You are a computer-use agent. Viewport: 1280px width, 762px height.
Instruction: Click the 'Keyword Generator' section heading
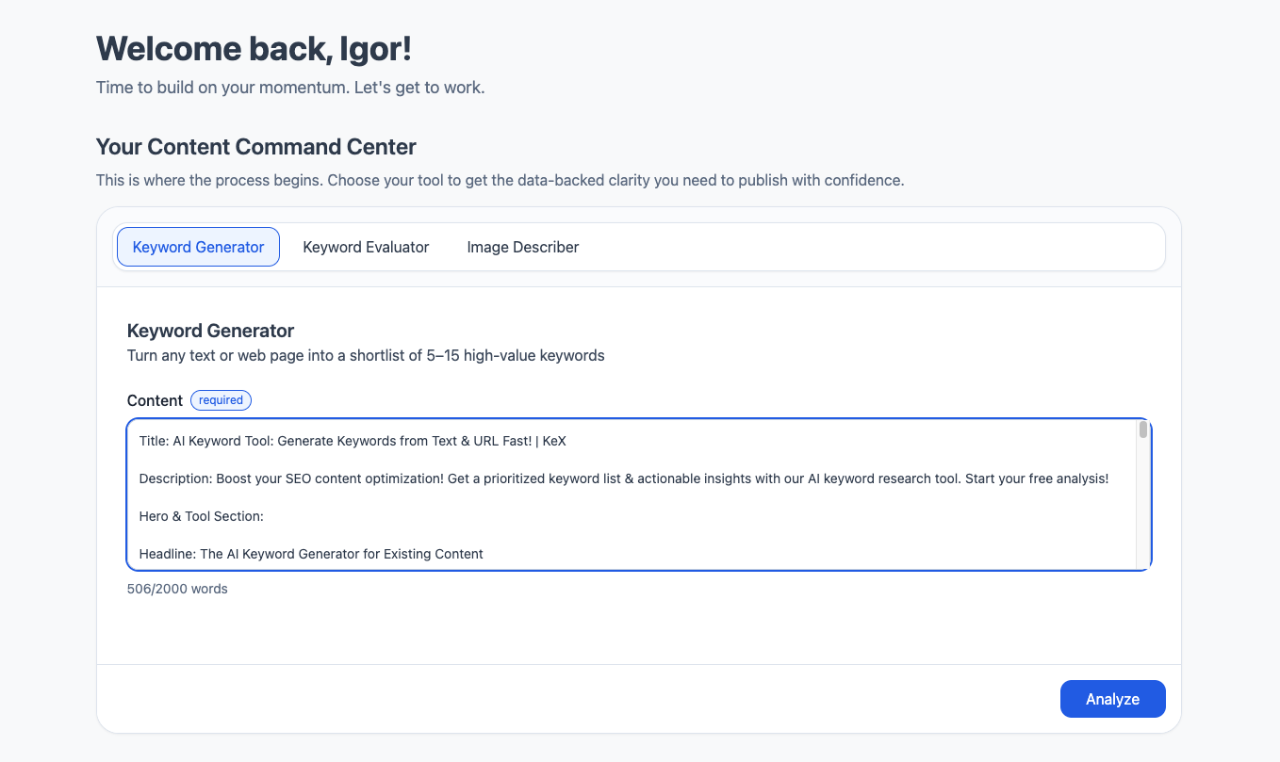pos(210,331)
